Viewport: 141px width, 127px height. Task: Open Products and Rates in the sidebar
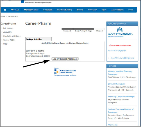pyautogui.click(x=12, y=36)
